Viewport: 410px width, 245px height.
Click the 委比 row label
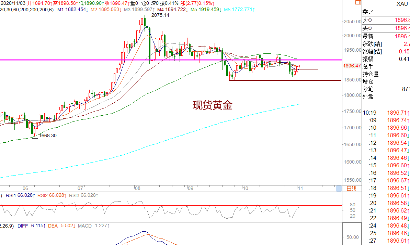pos(368,12)
